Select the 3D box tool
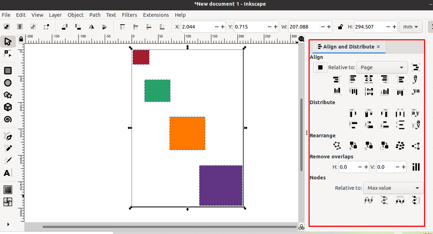433x234 pixels. [8, 107]
